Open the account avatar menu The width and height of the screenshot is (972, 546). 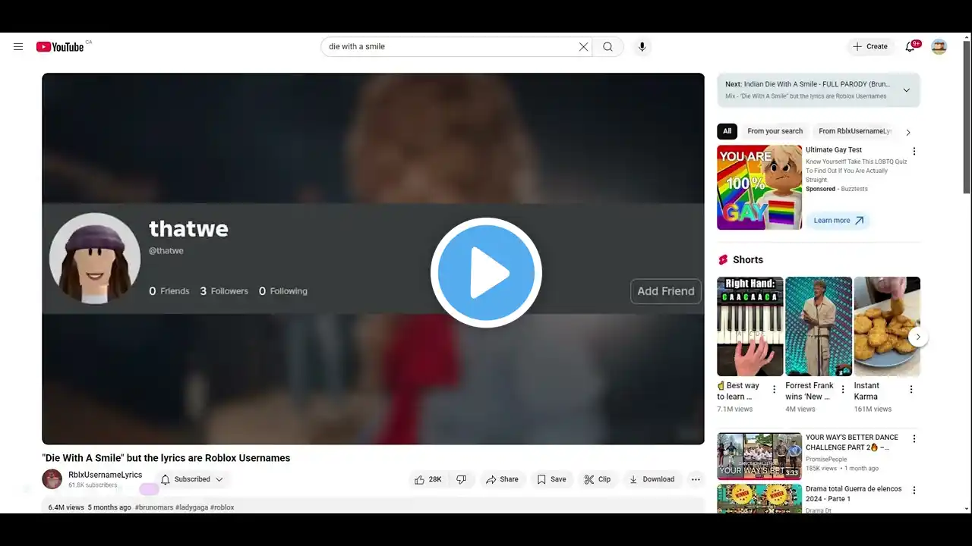[939, 47]
